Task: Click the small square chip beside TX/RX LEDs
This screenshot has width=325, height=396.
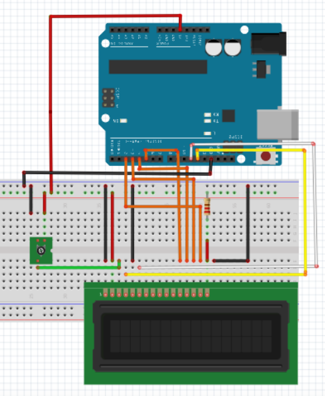Action: pyautogui.click(x=229, y=116)
